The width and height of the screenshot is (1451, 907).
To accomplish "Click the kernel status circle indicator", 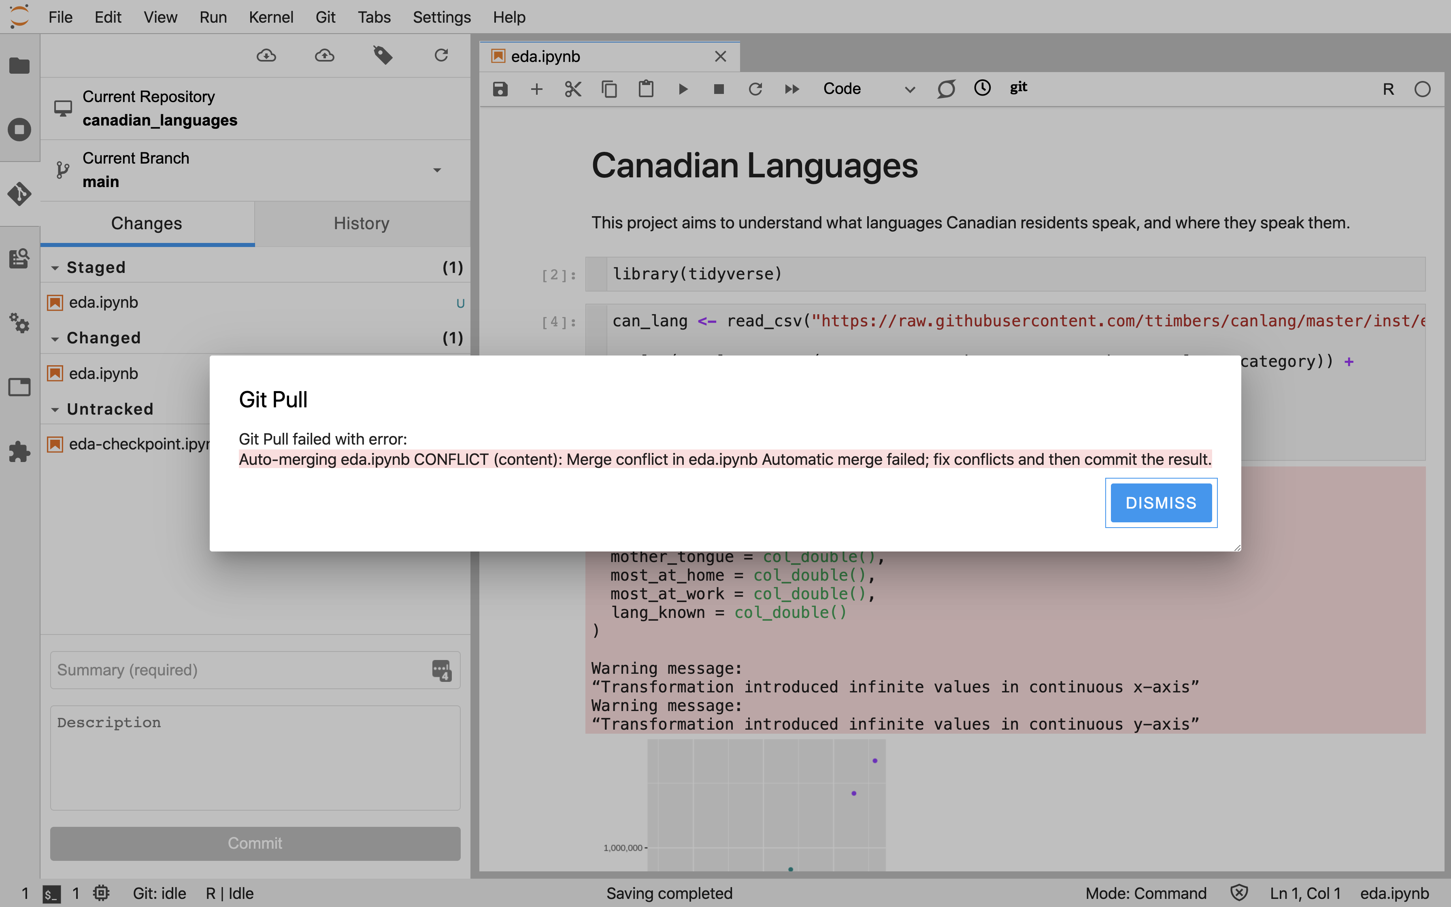I will (x=1422, y=89).
